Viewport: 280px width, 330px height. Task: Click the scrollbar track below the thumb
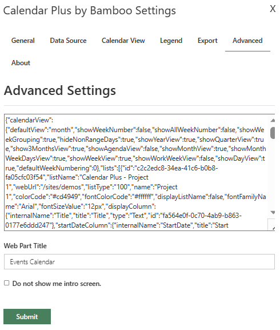[x=273, y=174]
